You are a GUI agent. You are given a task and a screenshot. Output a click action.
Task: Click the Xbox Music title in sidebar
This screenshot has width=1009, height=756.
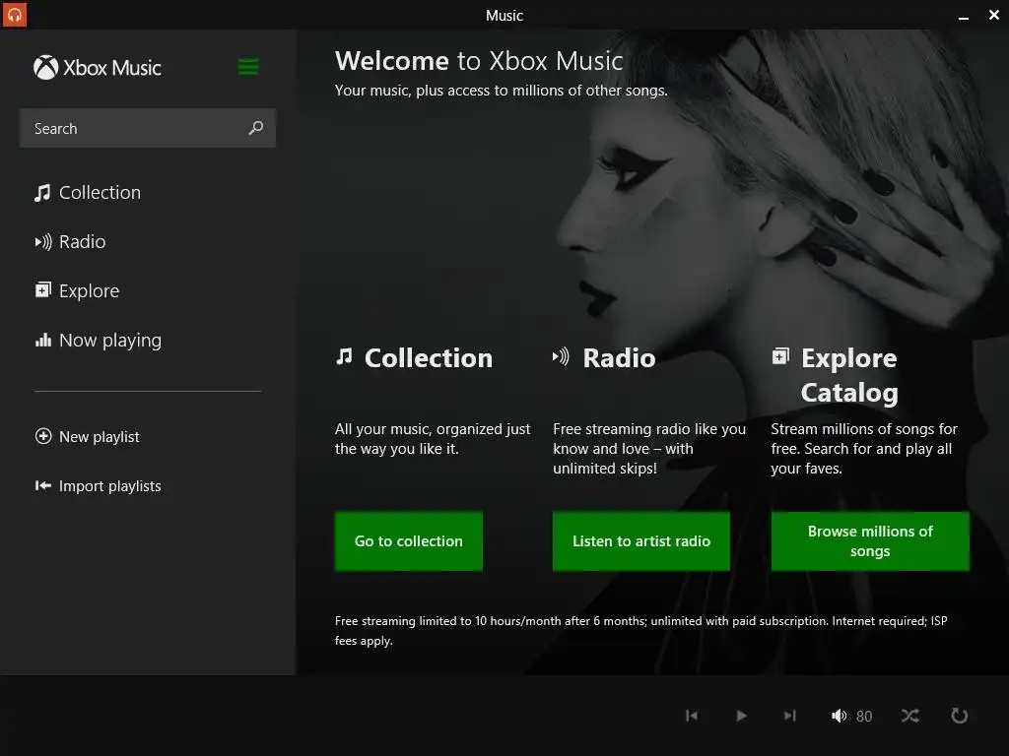pyautogui.click(x=112, y=68)
